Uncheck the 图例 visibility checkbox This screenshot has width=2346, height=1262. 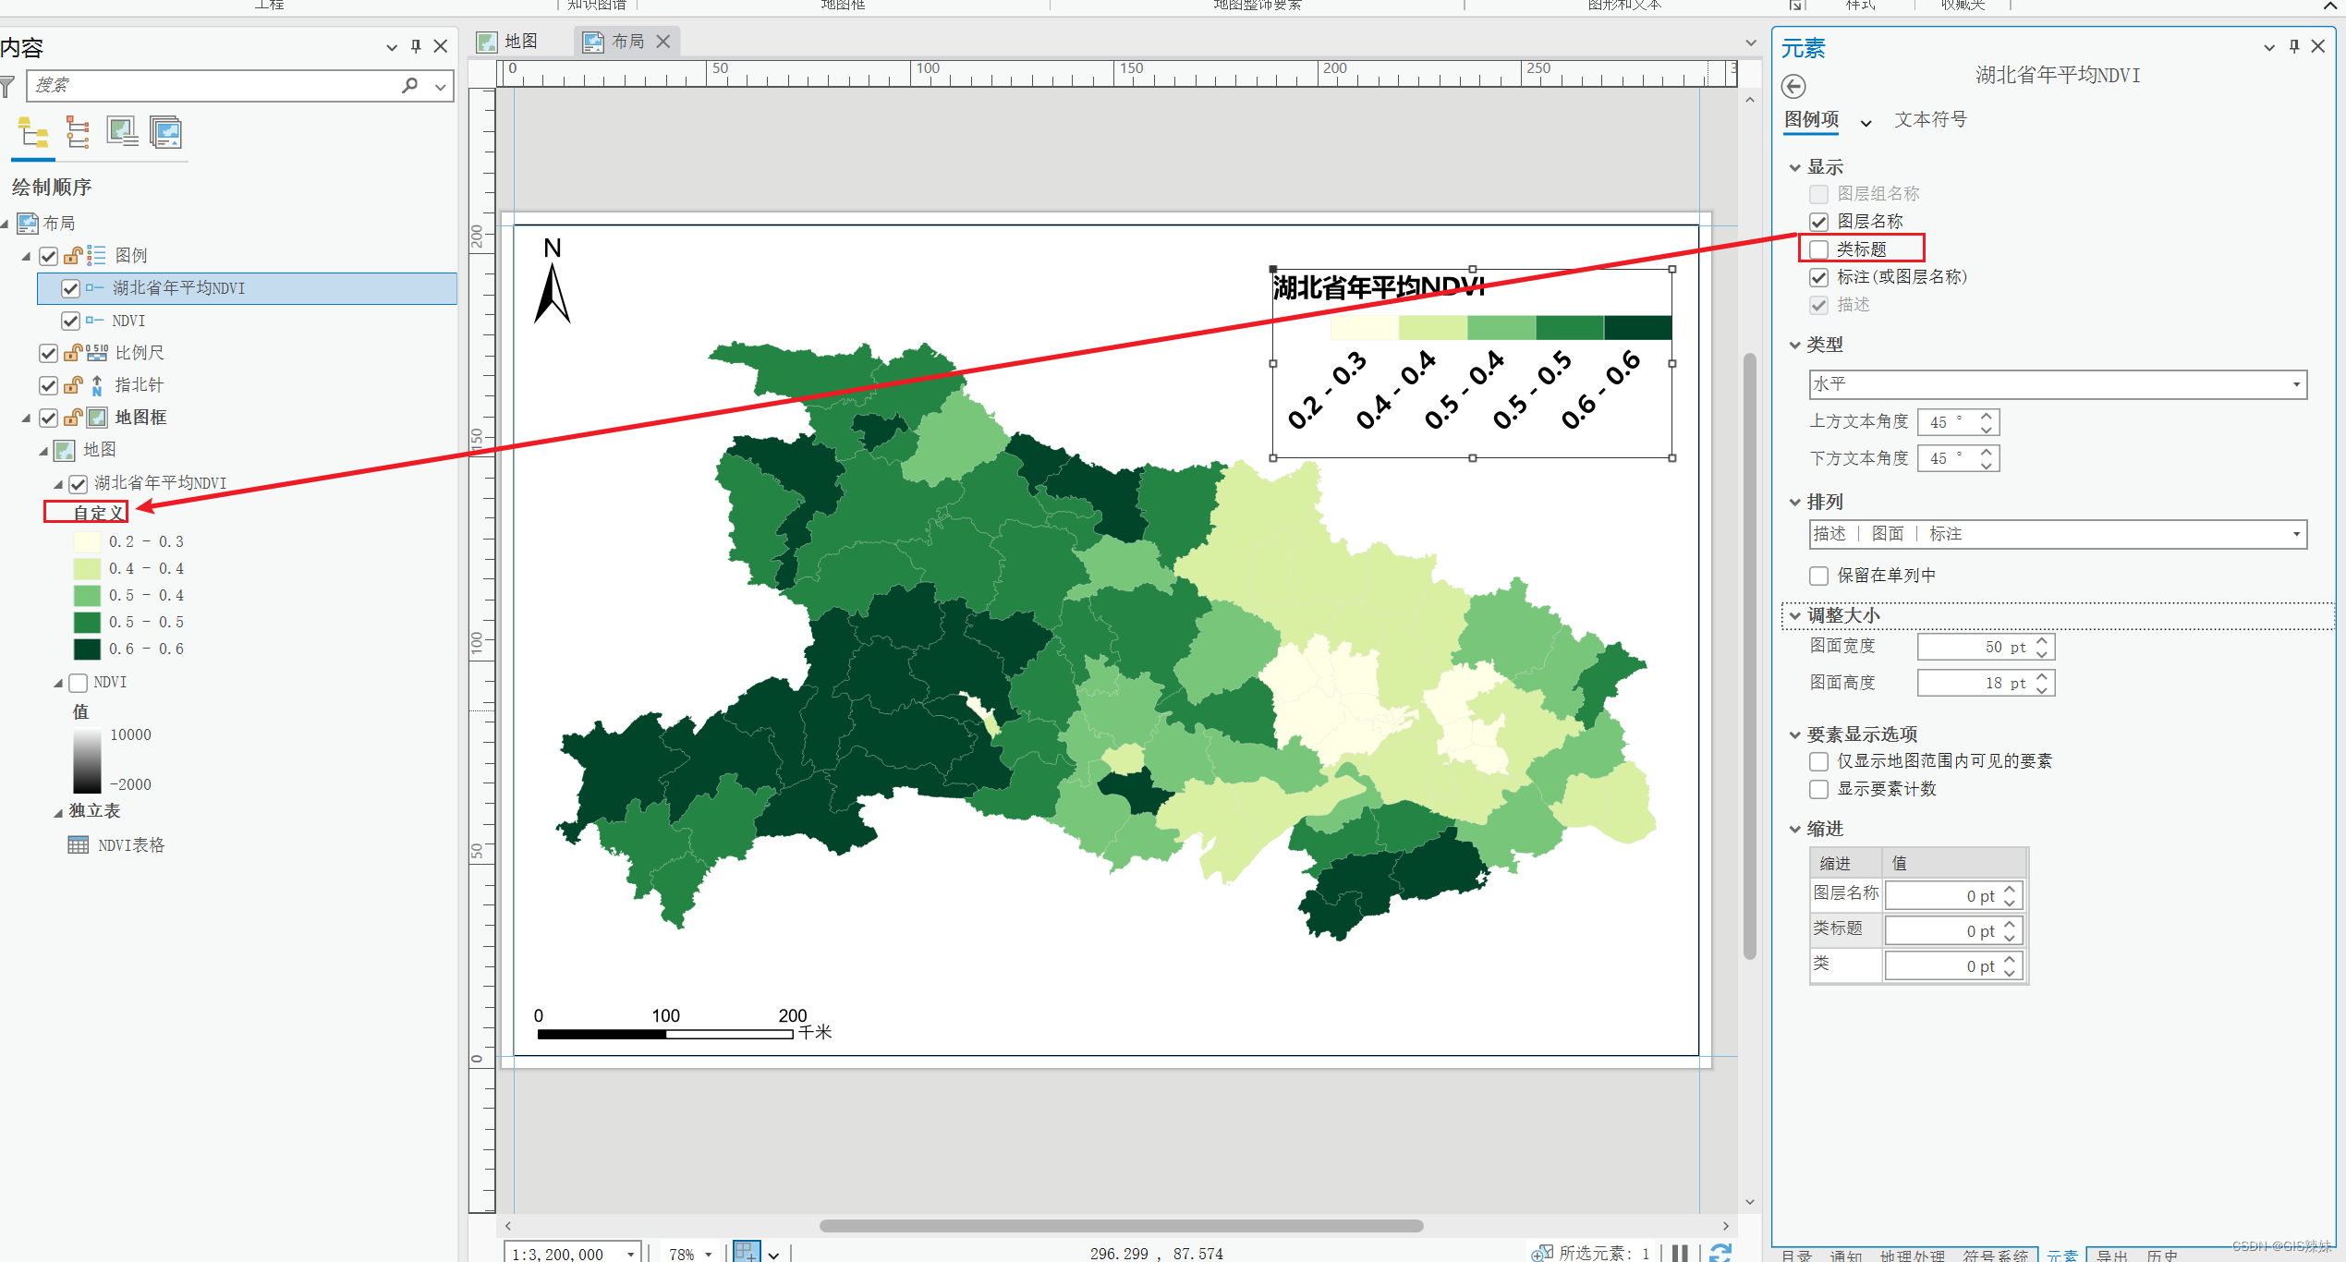click(x=49, y=256)
